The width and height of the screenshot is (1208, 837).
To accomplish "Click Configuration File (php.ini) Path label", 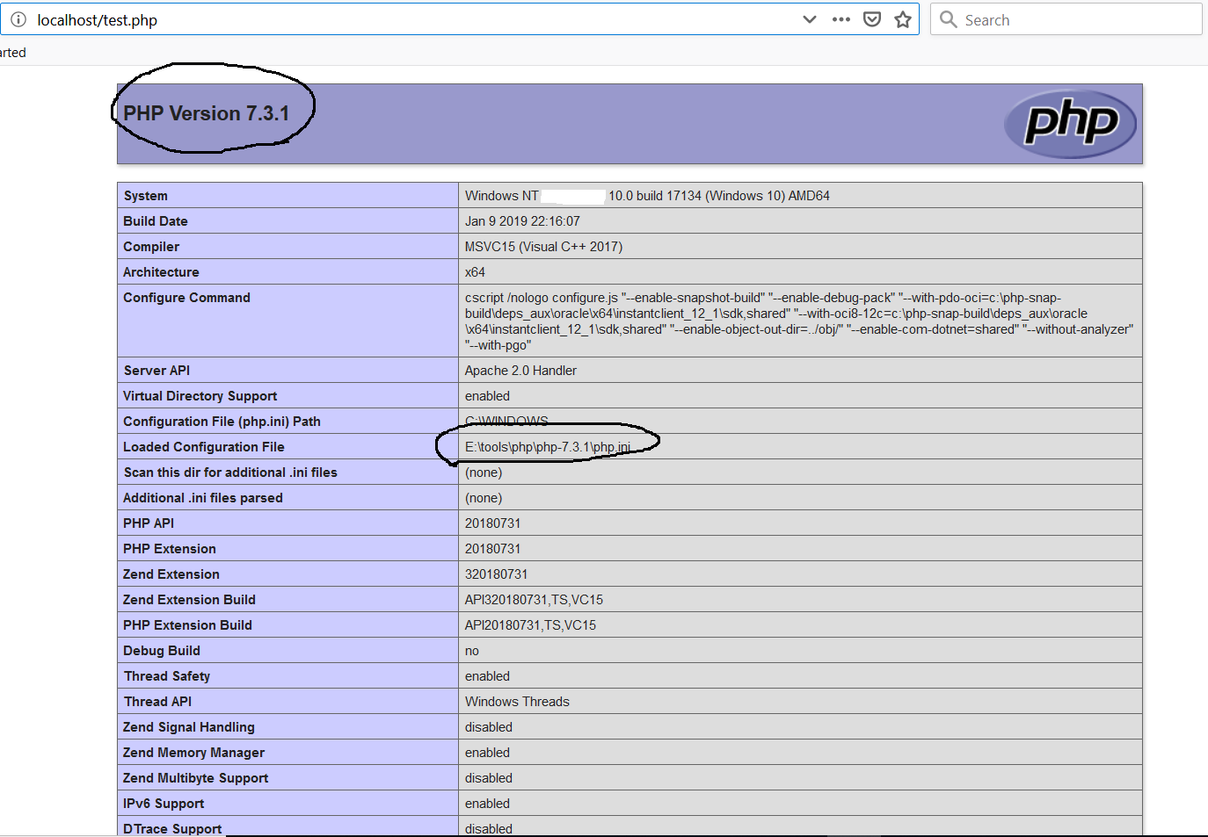I will tap(222, 422).
